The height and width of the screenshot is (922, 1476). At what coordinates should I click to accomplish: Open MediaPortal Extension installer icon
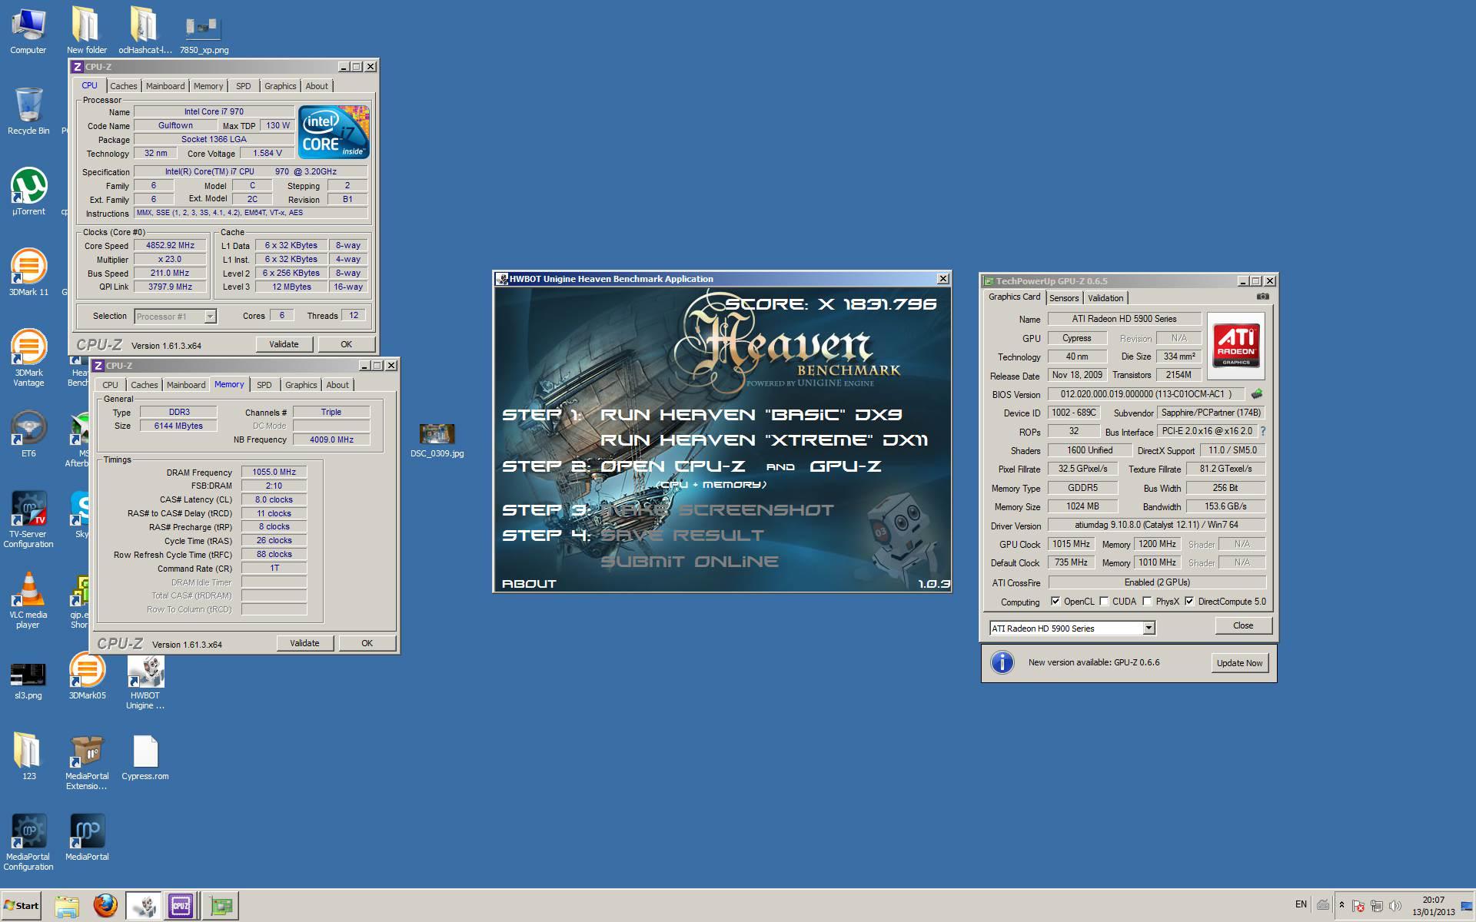87,762
